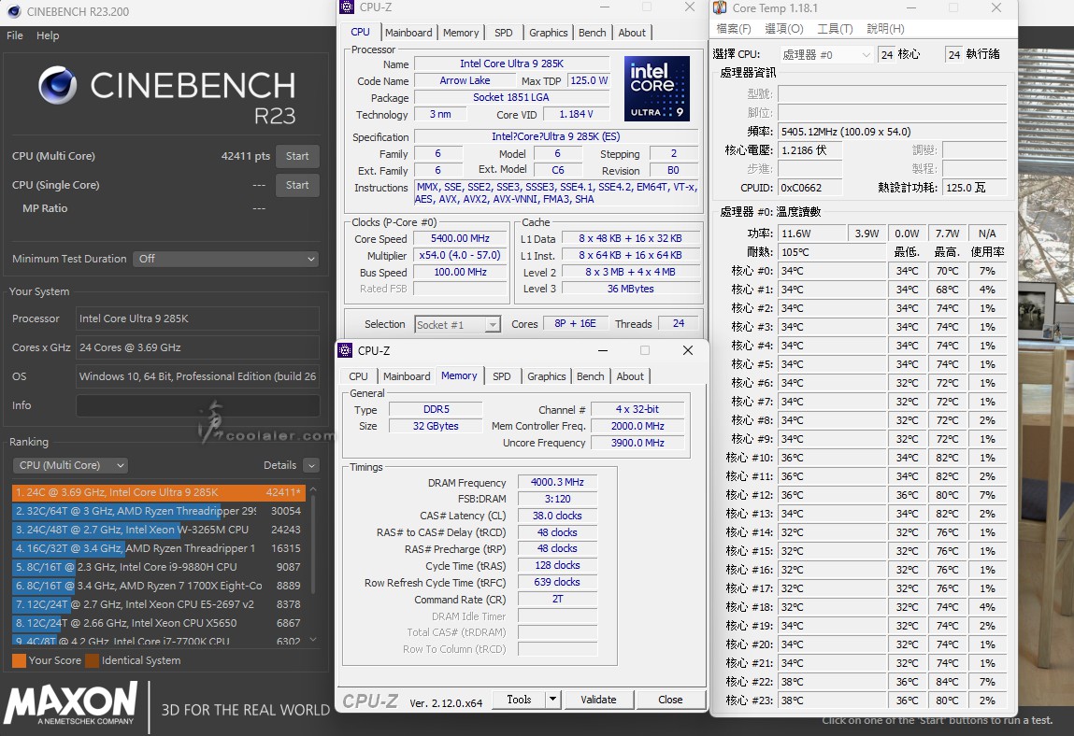This screenshot has height=736, width=1074.
Task: Switch to Mainboard tab in lower CPU-Z window
Action: pos(407,375)
